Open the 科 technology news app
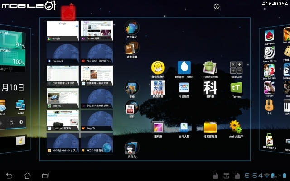 pos(210,87)
